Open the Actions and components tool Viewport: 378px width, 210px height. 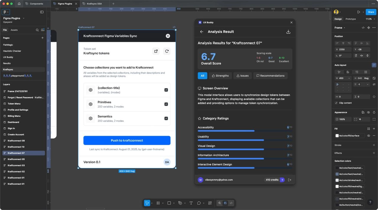pos(210,203)
